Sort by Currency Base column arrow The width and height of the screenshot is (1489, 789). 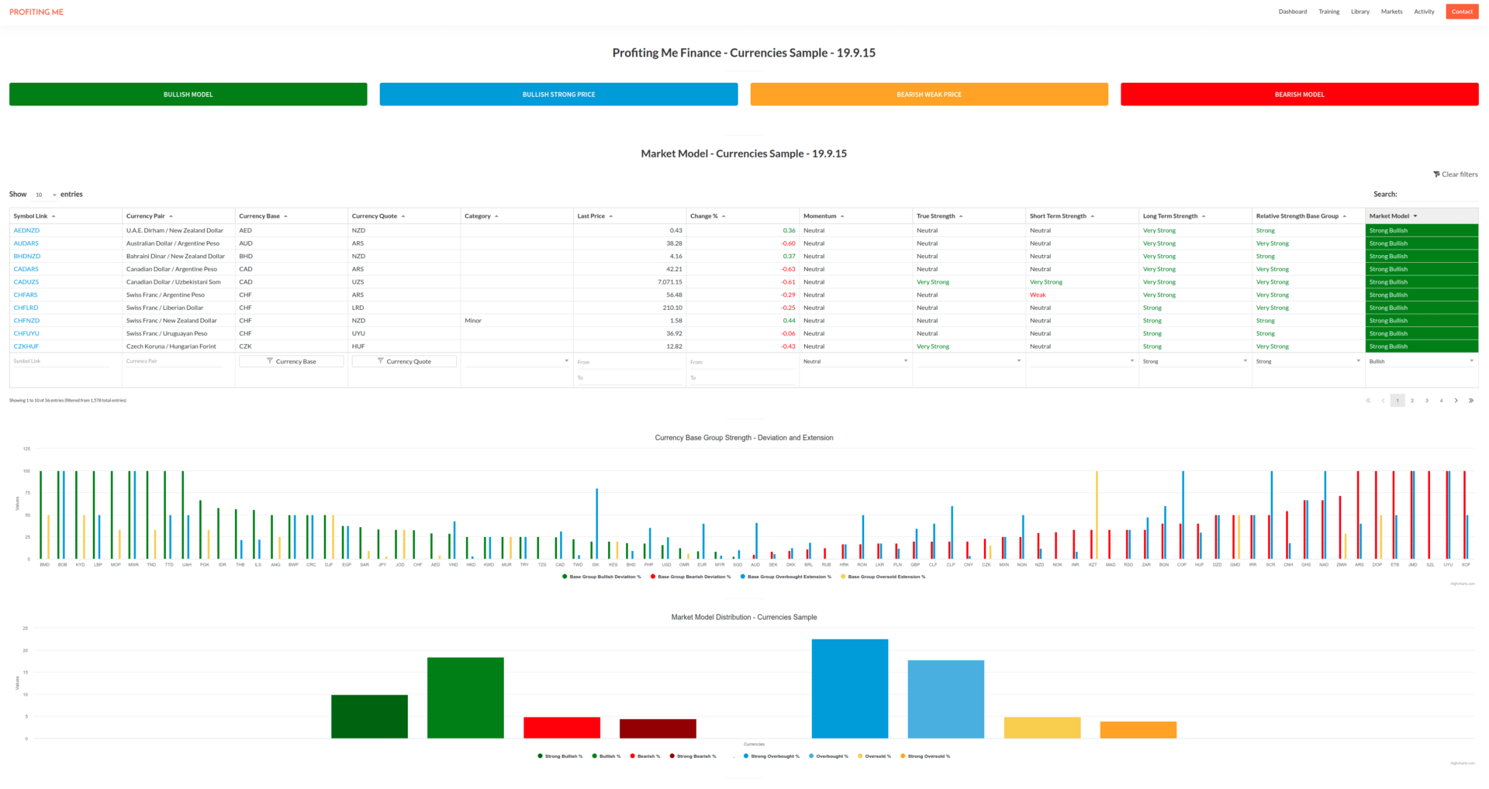pos(285,216)
